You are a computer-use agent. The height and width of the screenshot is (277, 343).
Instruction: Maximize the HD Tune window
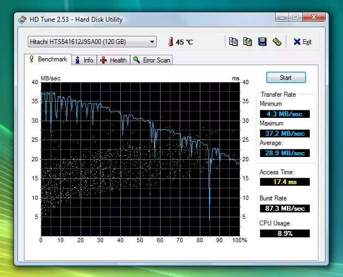296,17
